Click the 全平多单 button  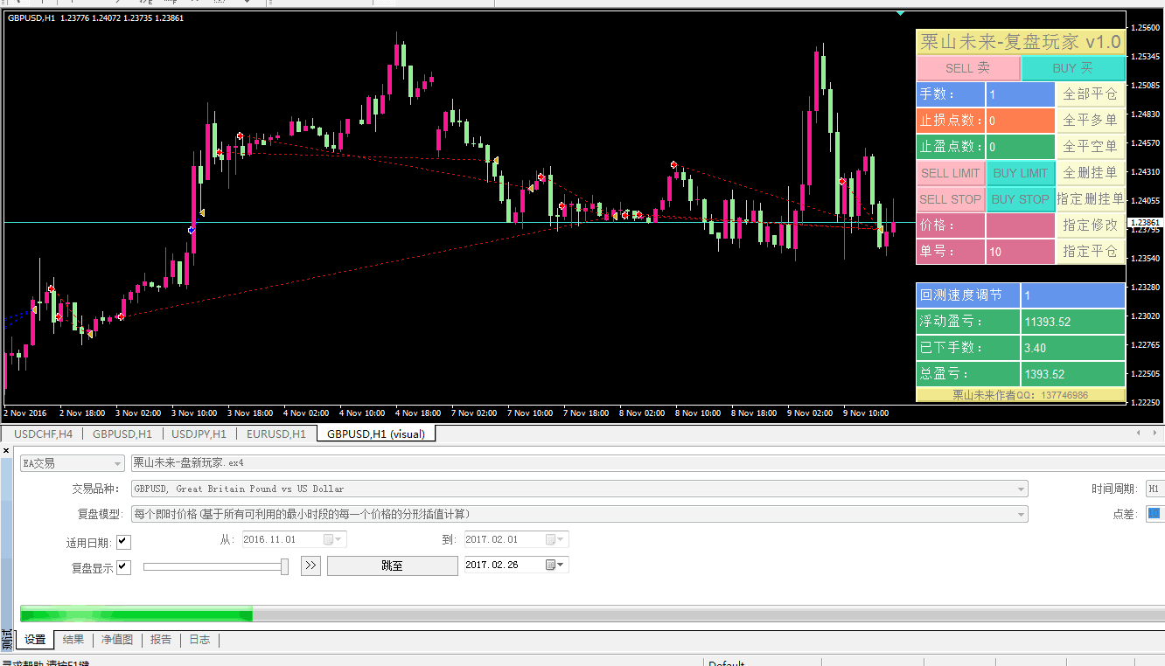[x=1091, y=121]
